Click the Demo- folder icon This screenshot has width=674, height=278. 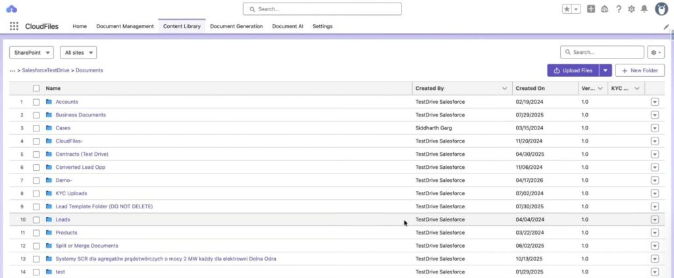[49, 180]
